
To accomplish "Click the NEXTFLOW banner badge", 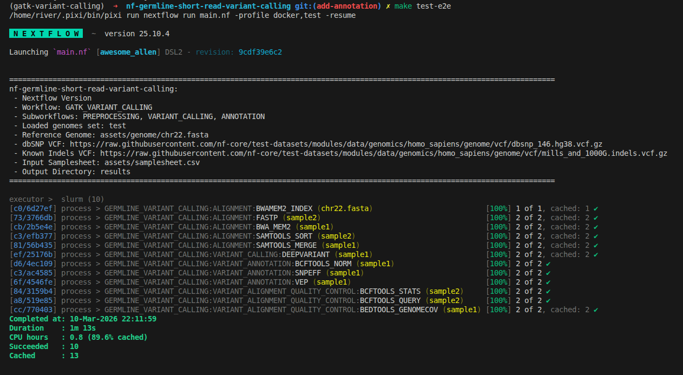I will coord(46,34).
